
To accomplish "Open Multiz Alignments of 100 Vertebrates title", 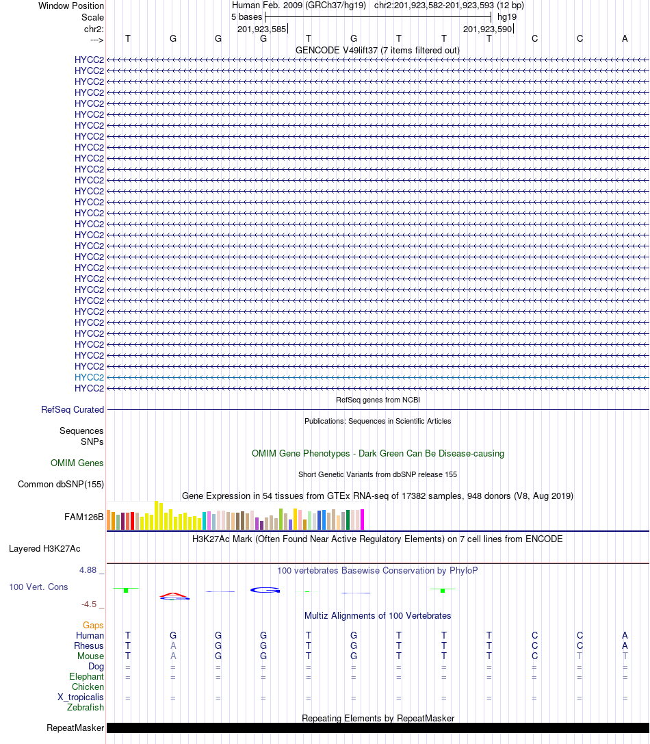I will 378,616.
